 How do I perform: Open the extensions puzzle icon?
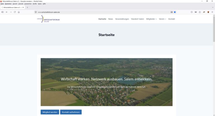point(200,12)
